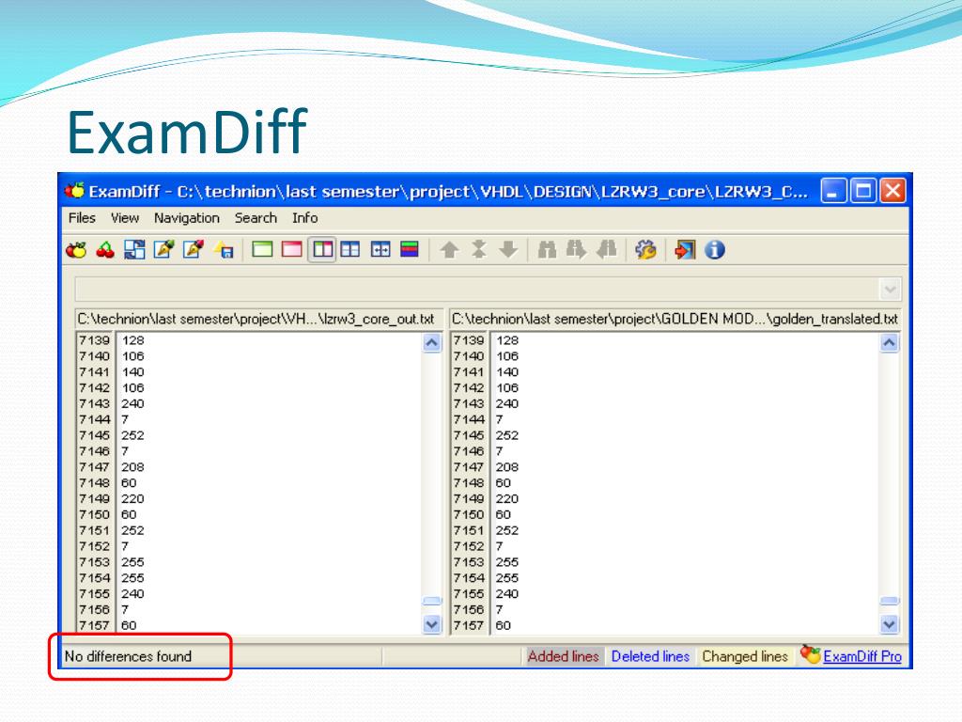This screenshot has height=722, width=962.
Task: Edit the second file with red pen icon
Action: 194,250
